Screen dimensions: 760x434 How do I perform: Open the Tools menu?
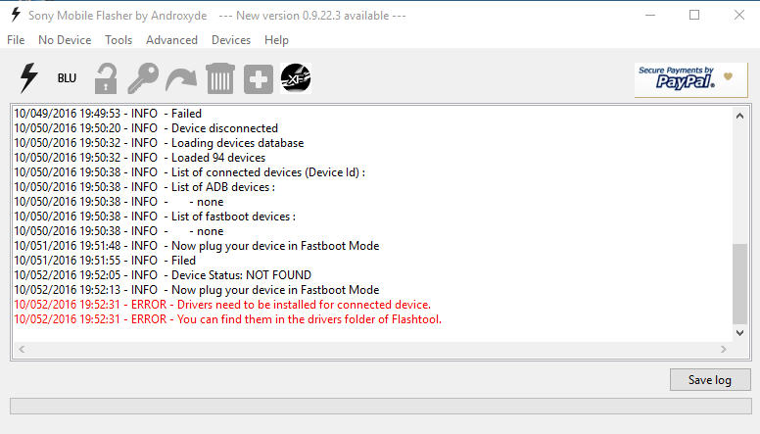(119, 40)
